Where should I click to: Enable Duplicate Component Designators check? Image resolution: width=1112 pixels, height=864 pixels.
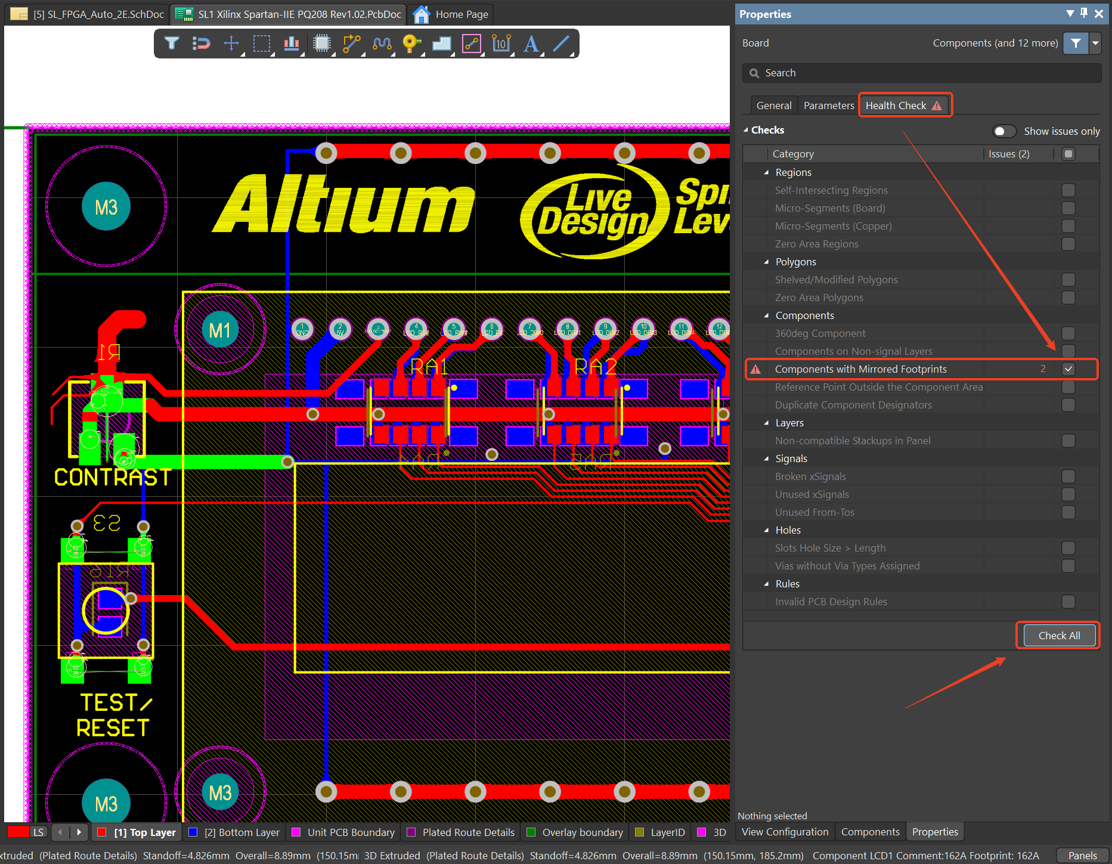coord(1068,405)
